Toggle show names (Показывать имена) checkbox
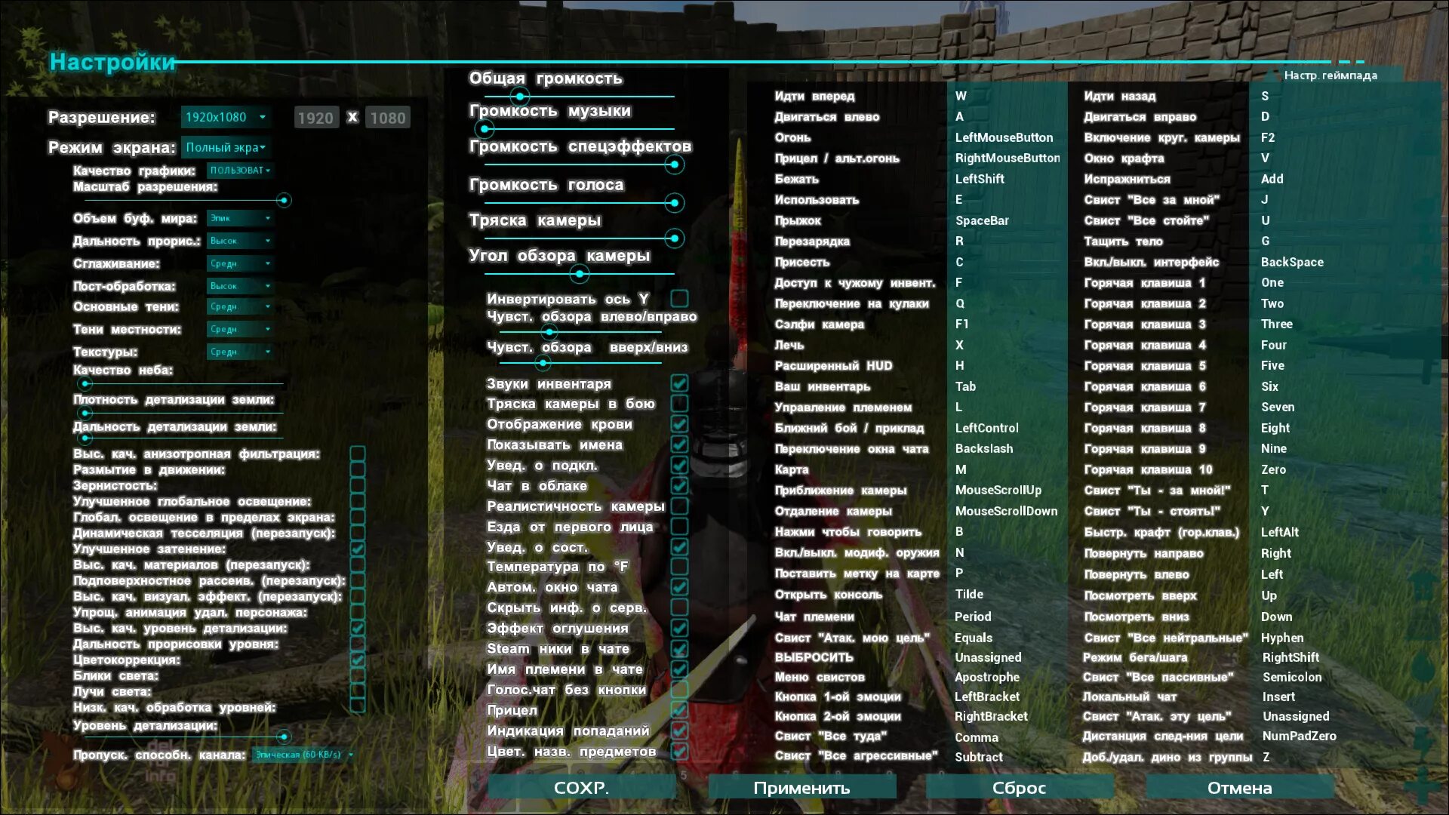This screenshot has height=815, width=1449. point(679,444)
